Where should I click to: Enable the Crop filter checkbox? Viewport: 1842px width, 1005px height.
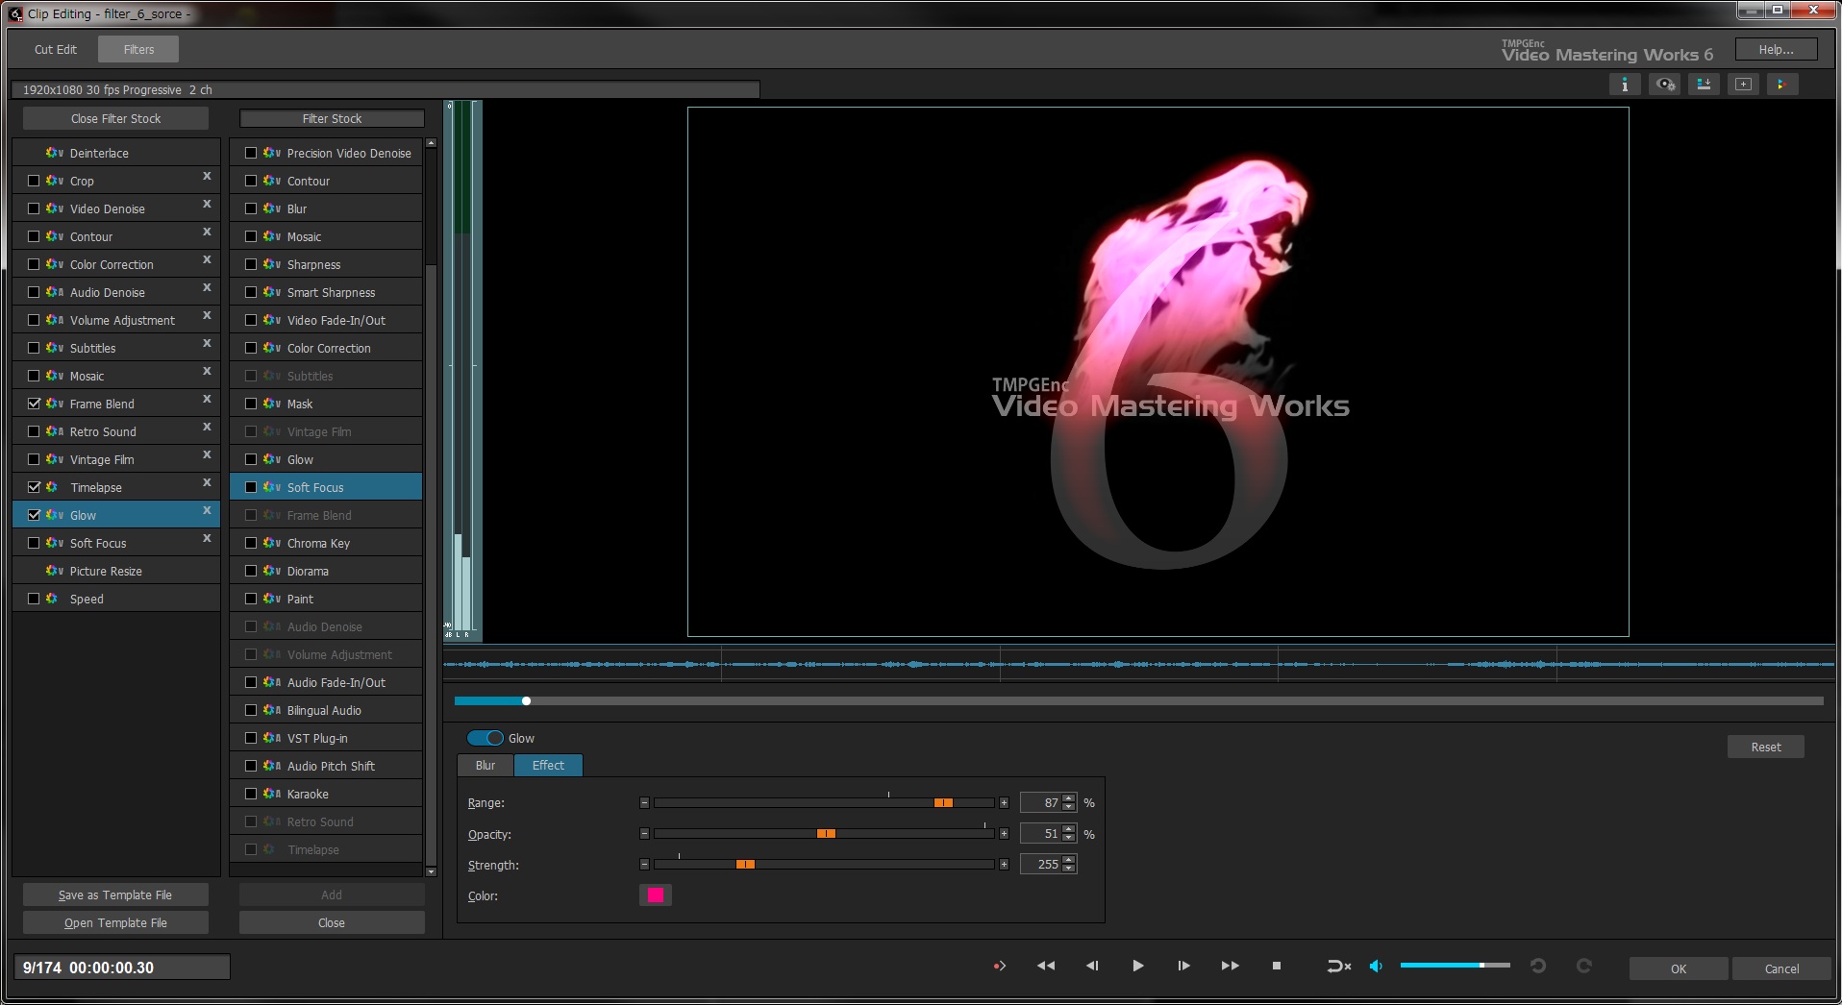pos(34,181)
